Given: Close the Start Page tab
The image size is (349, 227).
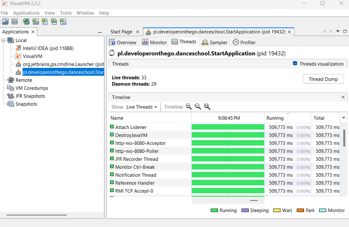Looking at the screenshot, I should [x=138, y=32].
